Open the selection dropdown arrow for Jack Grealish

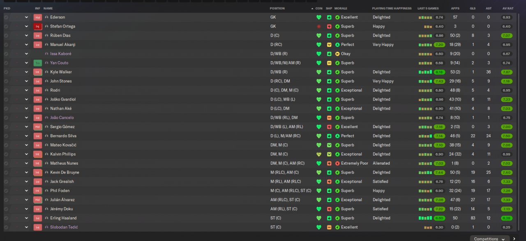point(27,181)
